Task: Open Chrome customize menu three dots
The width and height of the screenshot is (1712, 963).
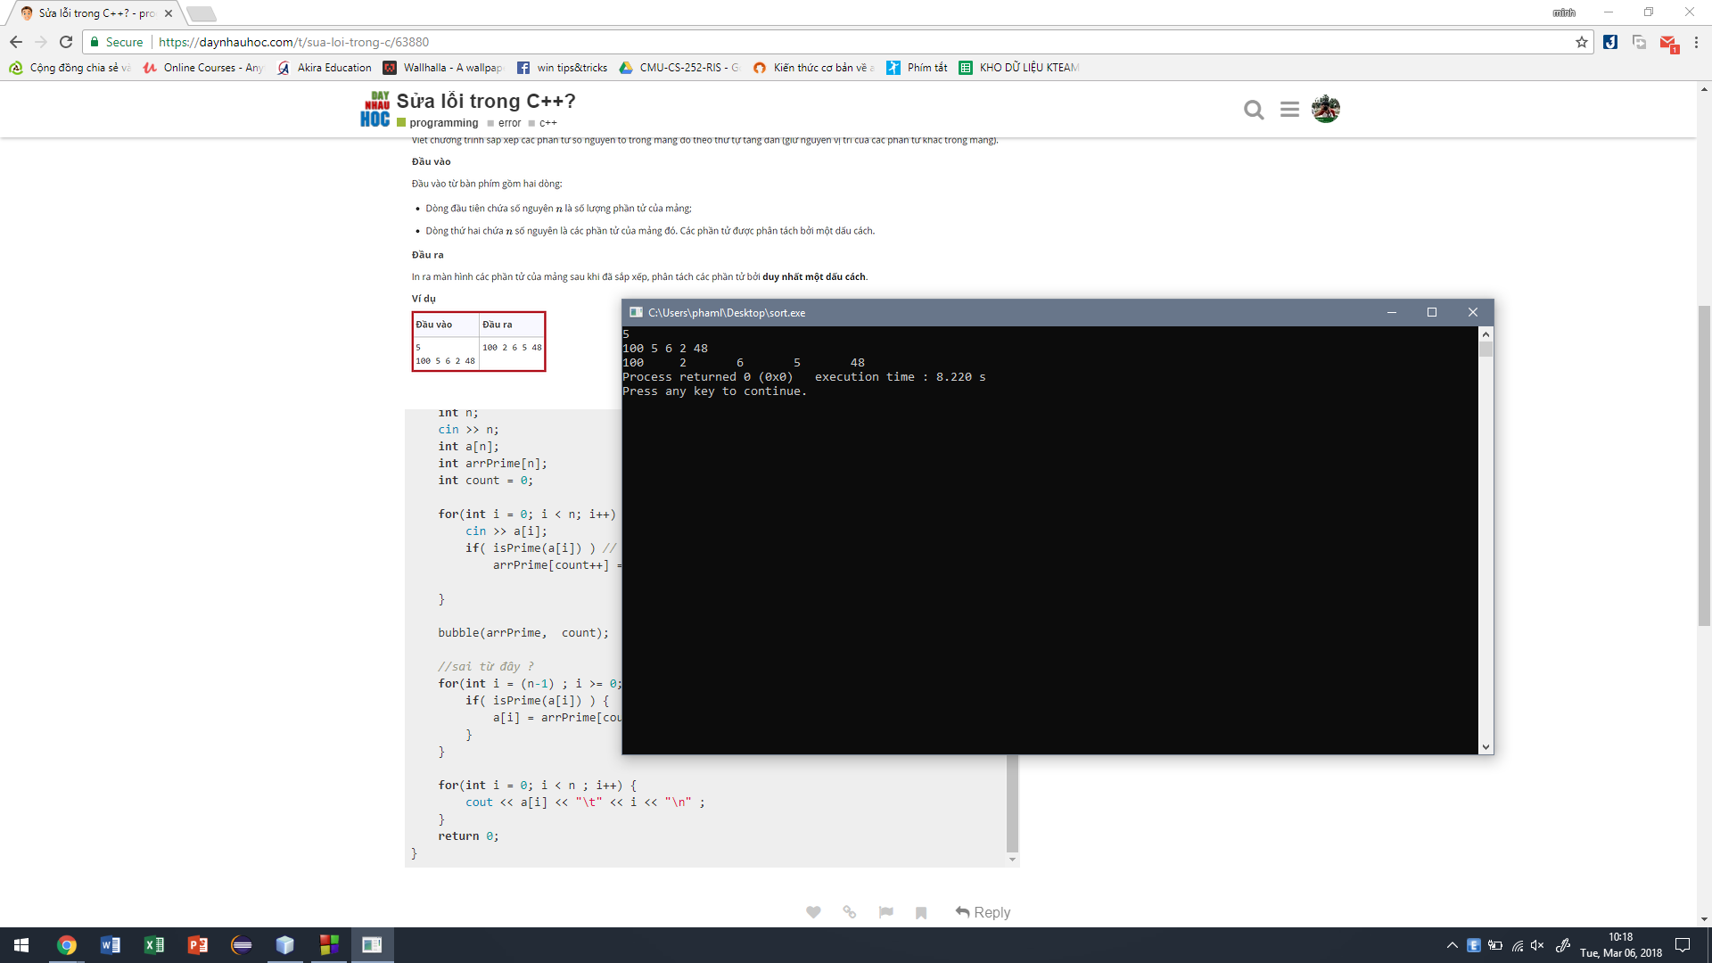Action: [1696, 42]
